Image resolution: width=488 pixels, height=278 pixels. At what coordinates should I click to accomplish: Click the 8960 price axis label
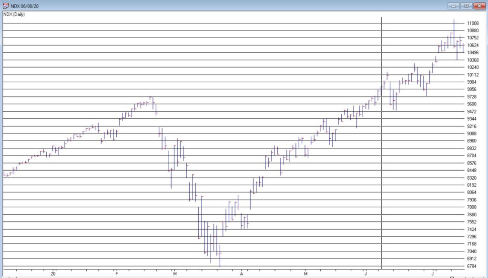pyautogui.click(x=473, y=141)
